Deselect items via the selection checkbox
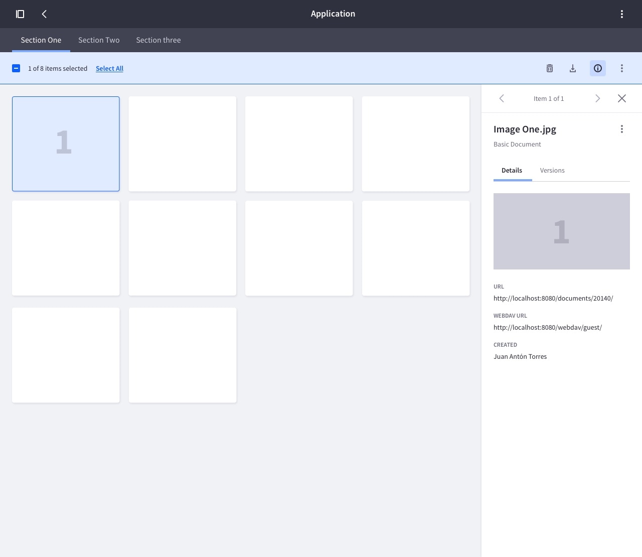This screenshot has width=642, height=557. (x=16, y=68)
